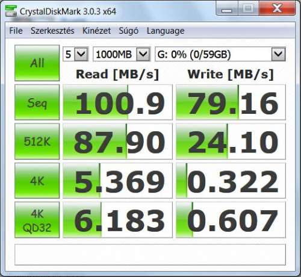Select the Seq write result 79.16
301x277 pixels.
pyautogui.click(x=231, y=102)
